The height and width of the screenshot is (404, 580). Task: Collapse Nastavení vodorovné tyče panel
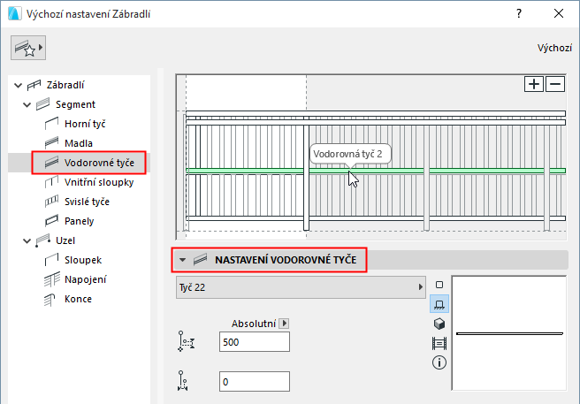point(182,260)
